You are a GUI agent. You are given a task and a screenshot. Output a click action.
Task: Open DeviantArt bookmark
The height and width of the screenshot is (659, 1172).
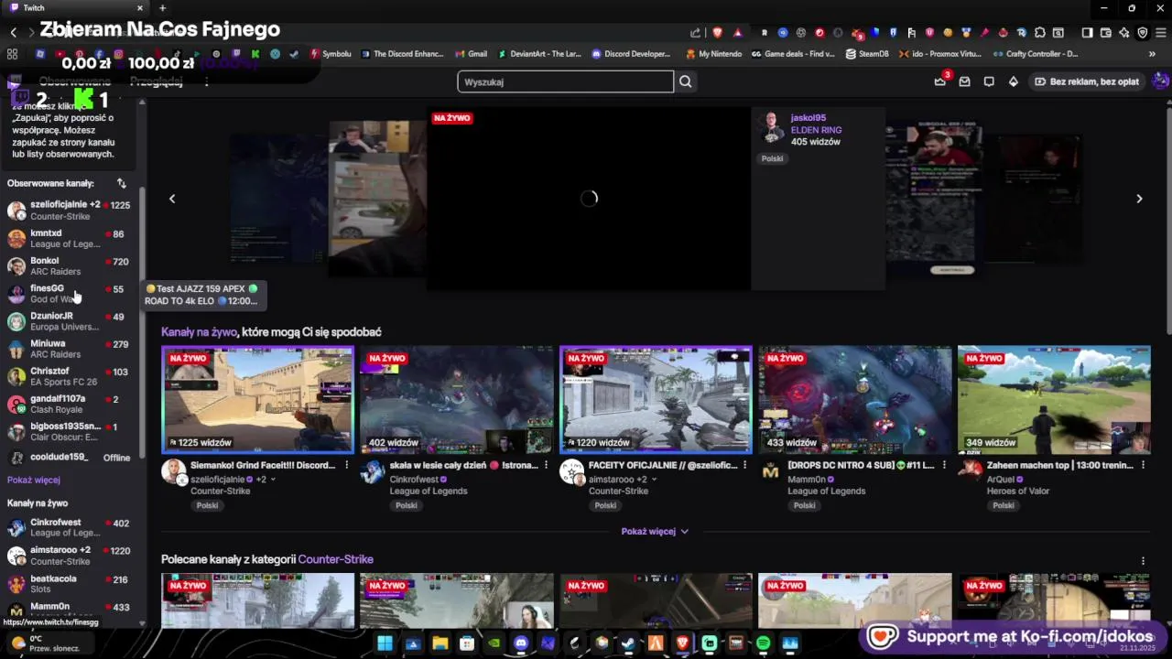click(539, 54)
